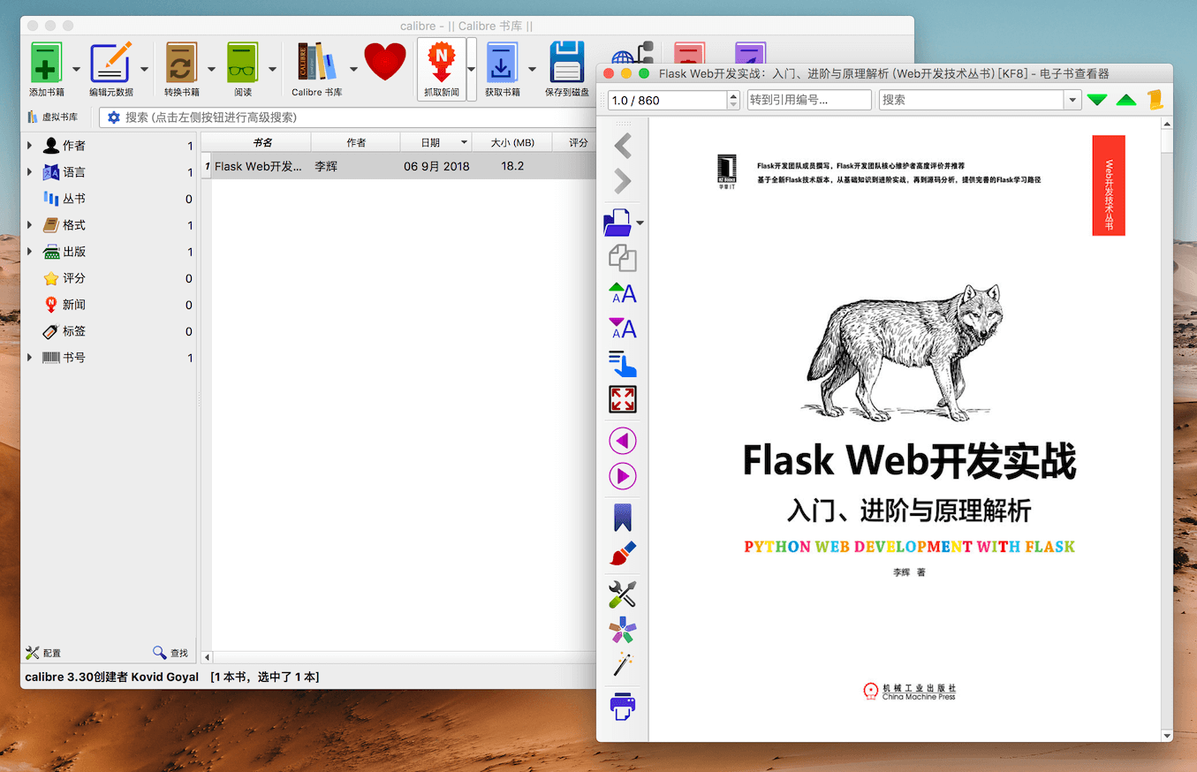Expand the 语言 (languages) tree node
Image resolution: width=1197 pixels, height=772 pixels.
coord(29,172)
